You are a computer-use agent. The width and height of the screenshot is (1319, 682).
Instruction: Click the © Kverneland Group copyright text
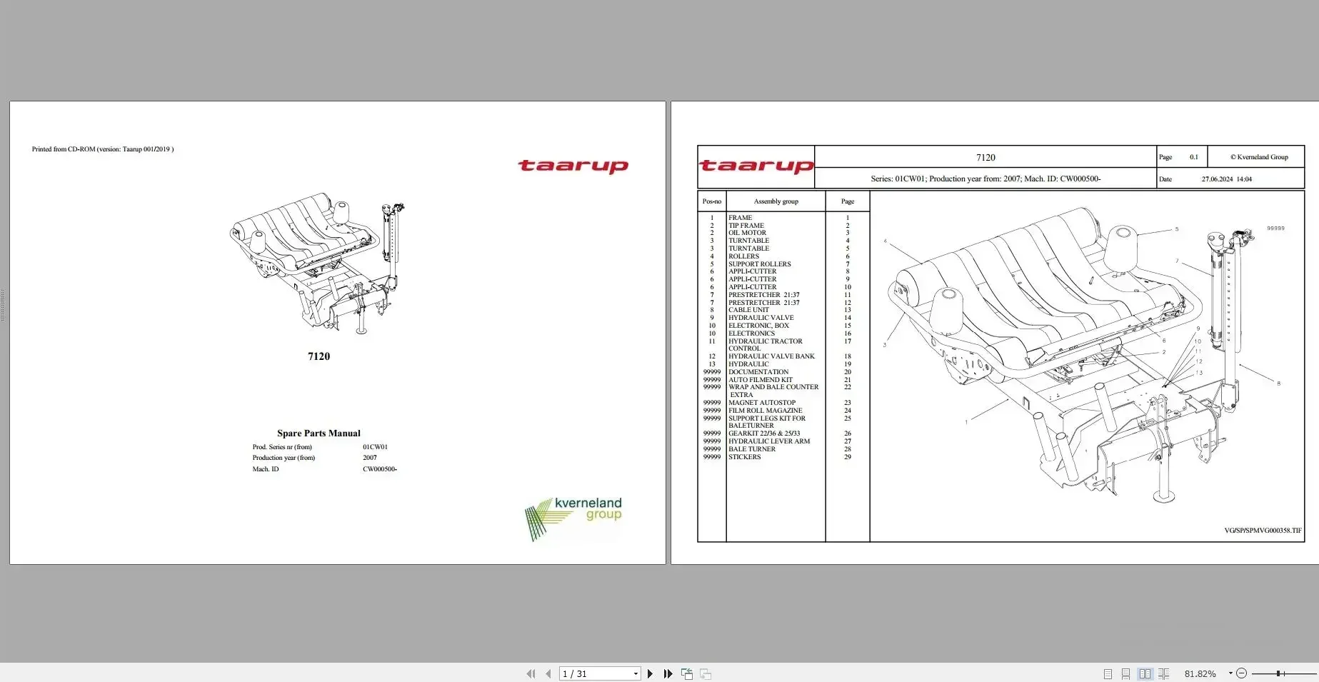point(1259,157)
